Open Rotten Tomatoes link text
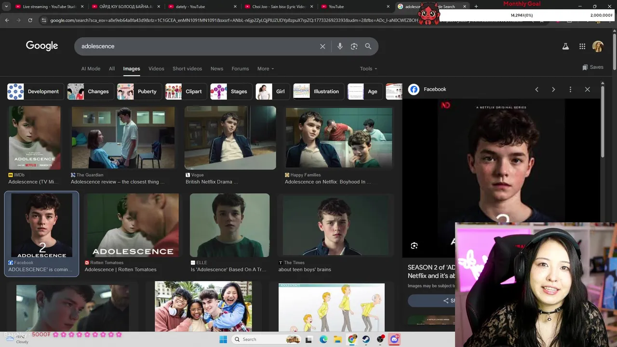The height and width of the screenshot is (347, 617). (x=121, y=269)
